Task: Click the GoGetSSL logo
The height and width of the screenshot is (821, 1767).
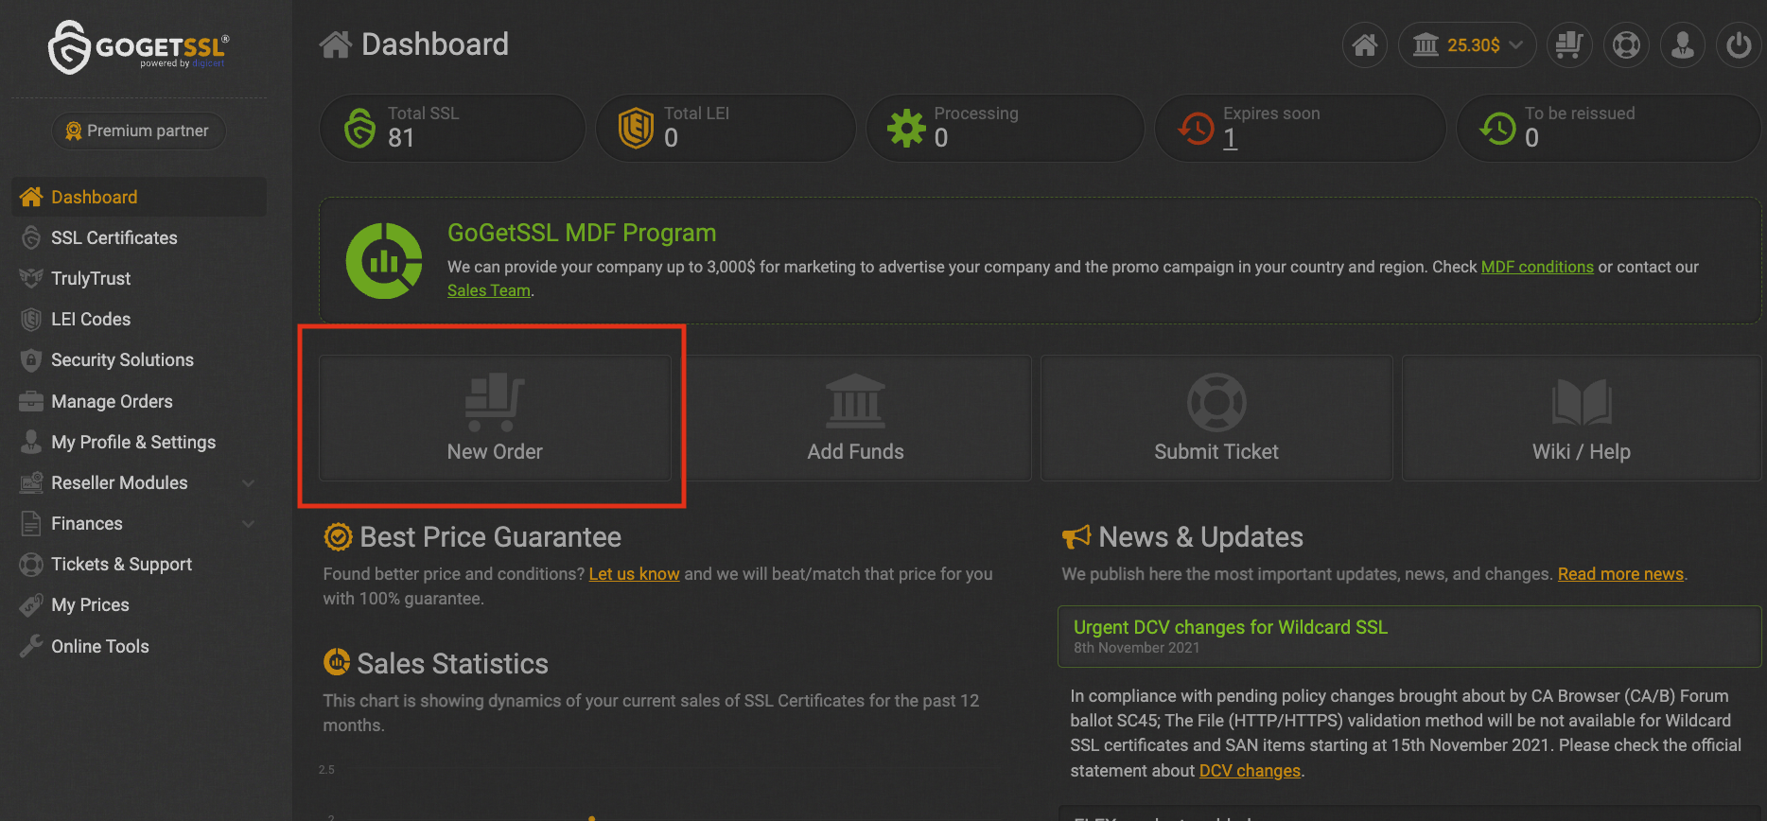Action: click(138, 47)
